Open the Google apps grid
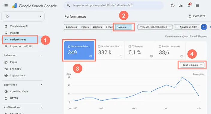The image size is (211, 114). tap(197, 5)
